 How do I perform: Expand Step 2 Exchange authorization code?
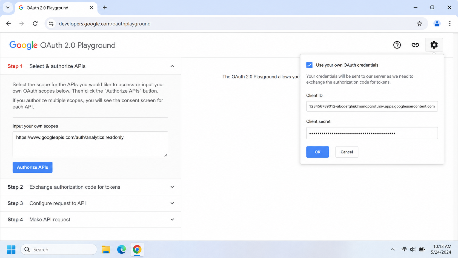point(90,187)
